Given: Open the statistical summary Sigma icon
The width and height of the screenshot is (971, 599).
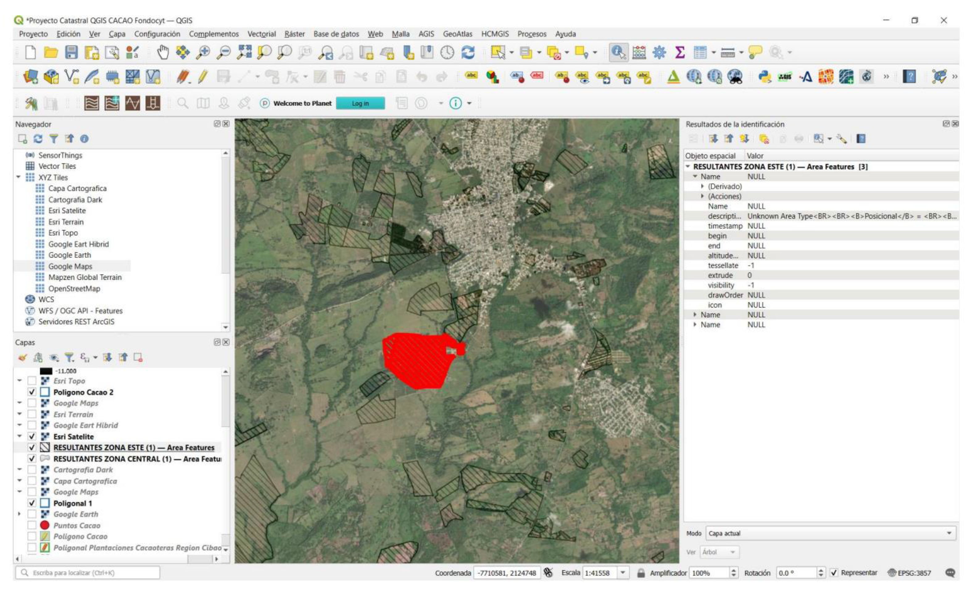Looking at the screenshot, I should (x=680, y=52).
